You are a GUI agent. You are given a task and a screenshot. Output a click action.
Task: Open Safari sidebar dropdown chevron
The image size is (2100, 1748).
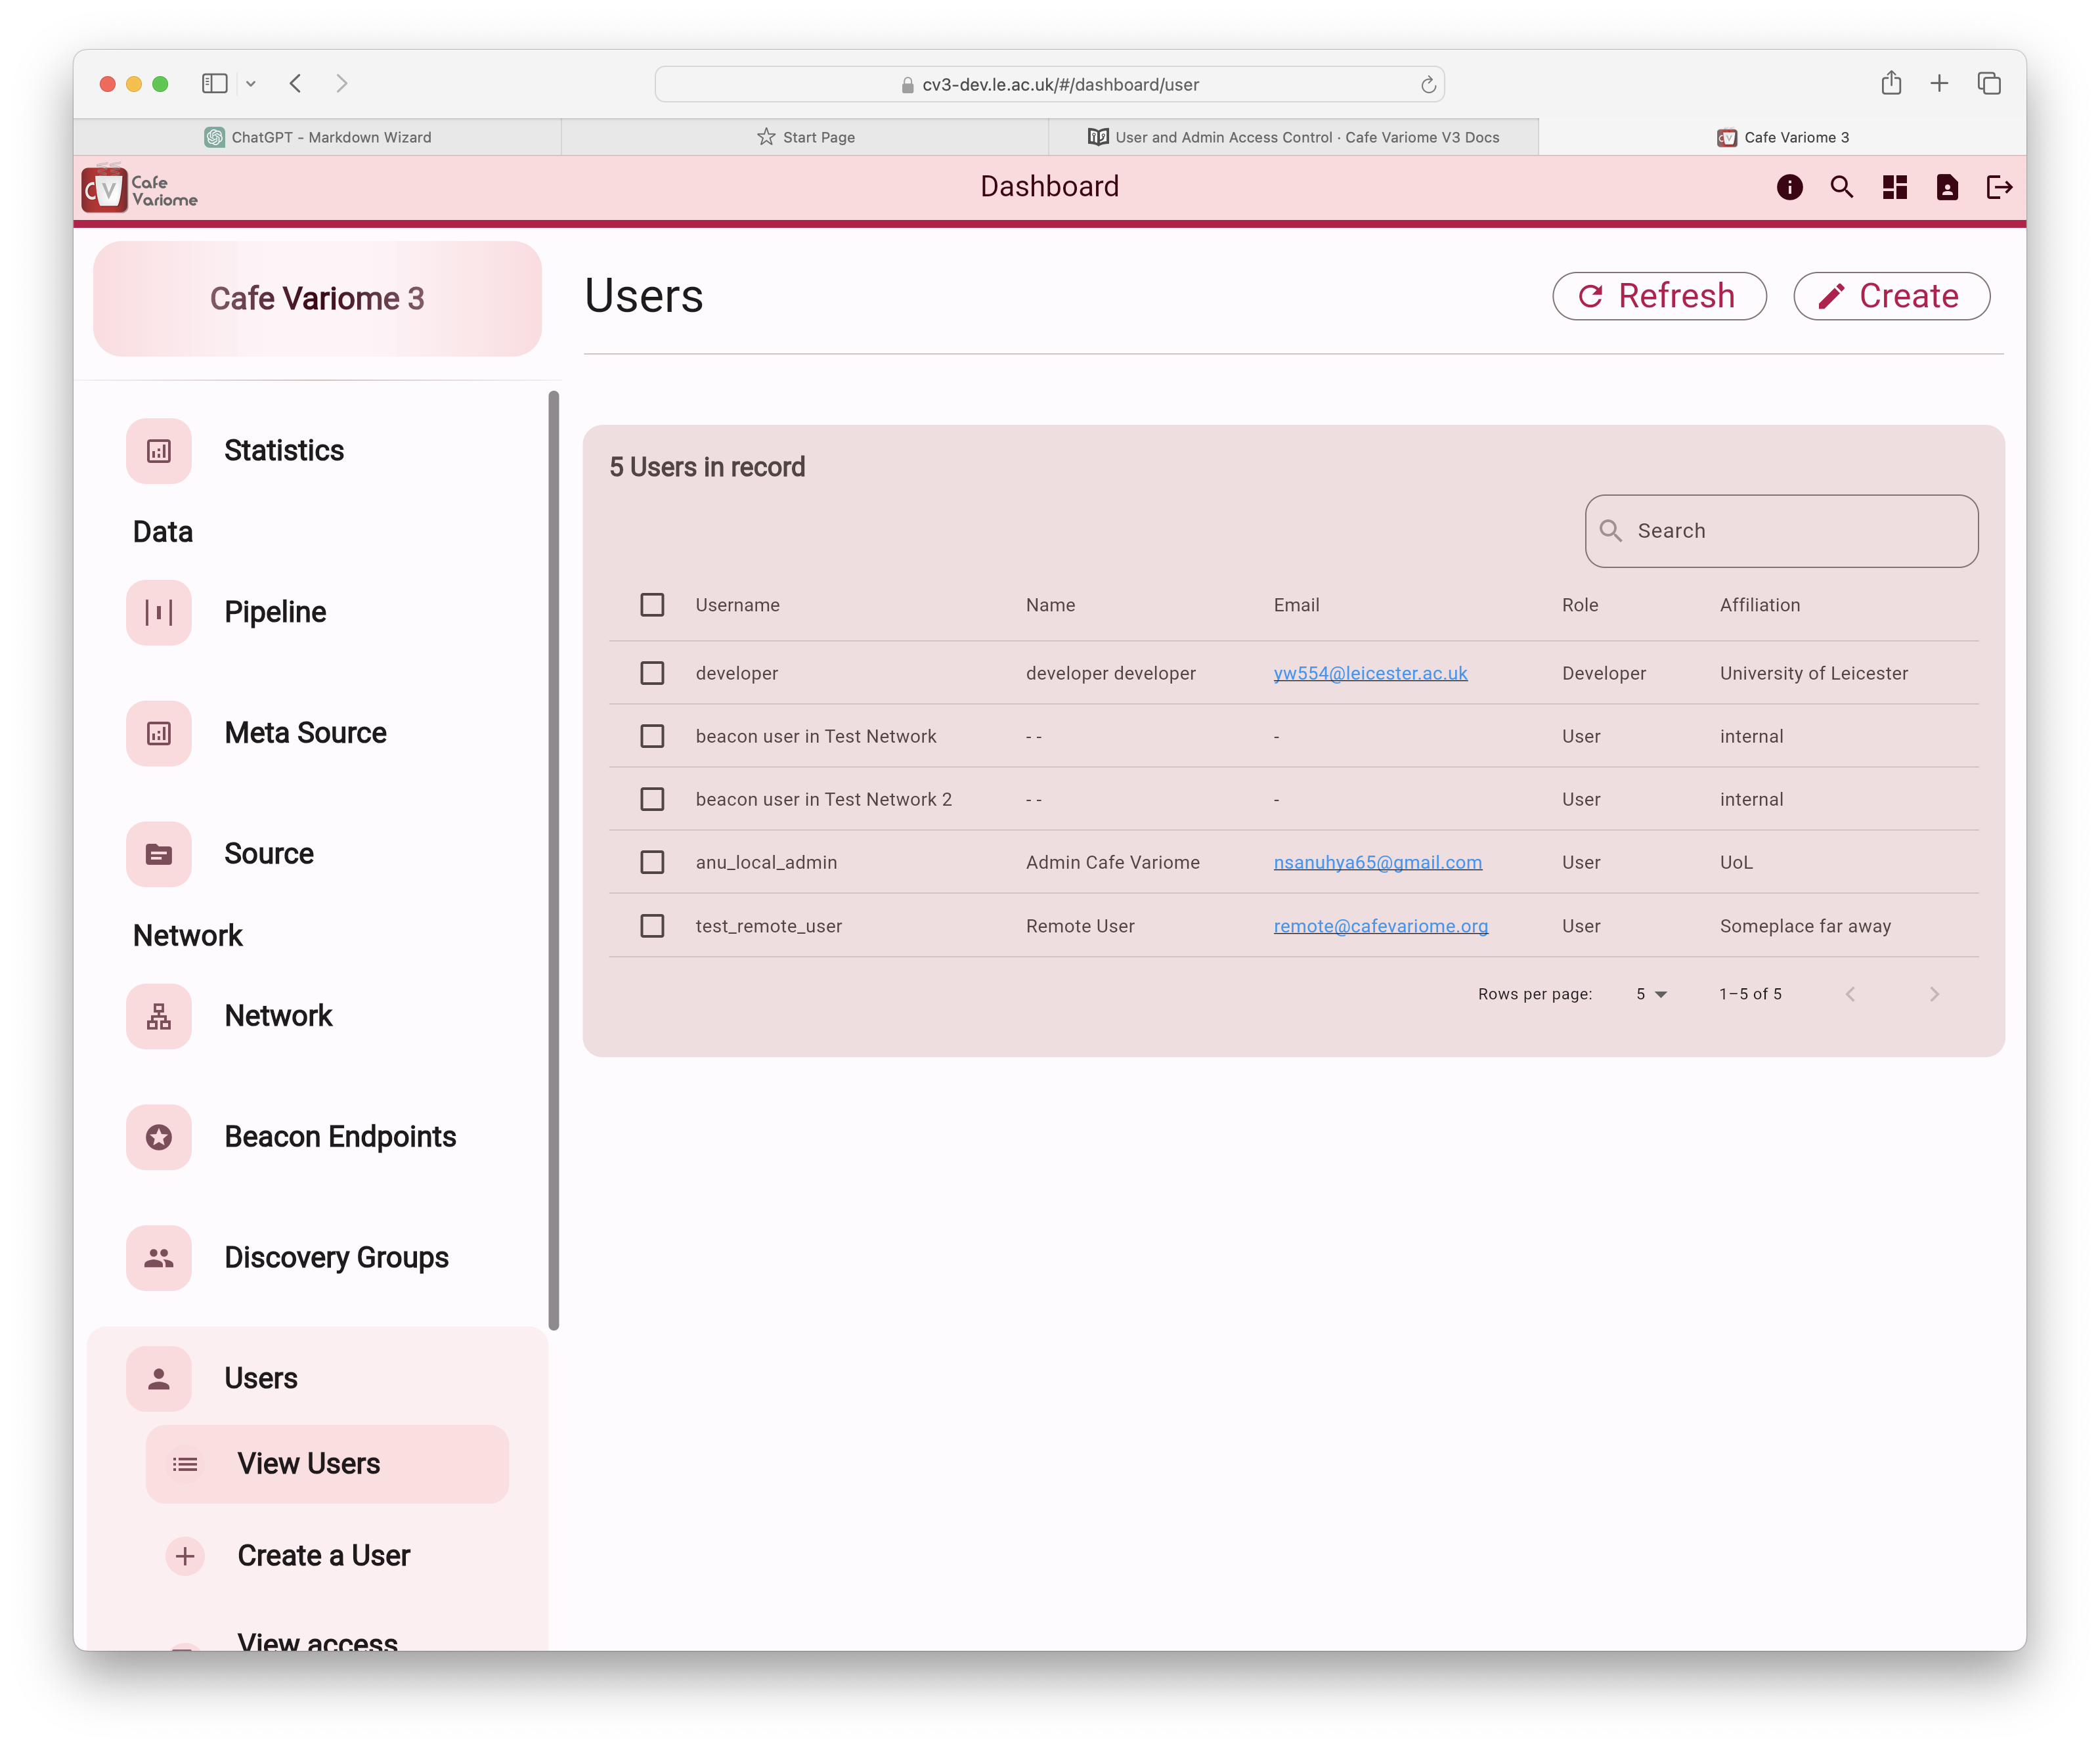tap(251, 84)
